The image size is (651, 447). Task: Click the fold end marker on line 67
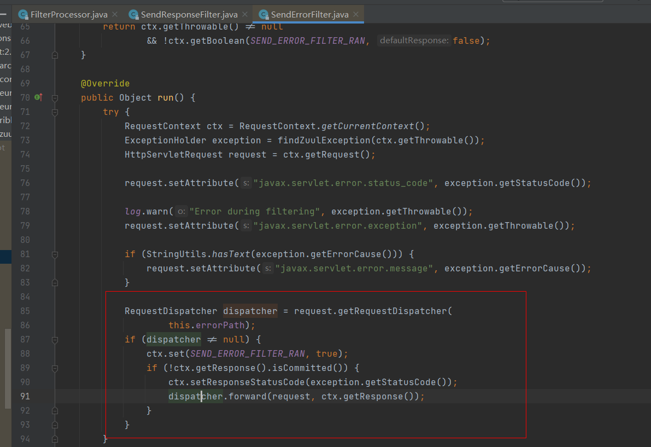tap(55, 55)
